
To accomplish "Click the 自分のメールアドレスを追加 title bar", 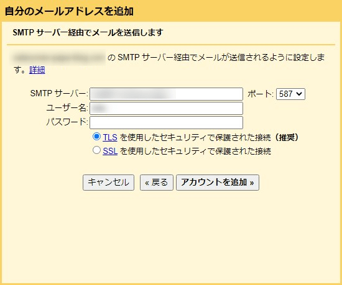I will coord(171,11).
